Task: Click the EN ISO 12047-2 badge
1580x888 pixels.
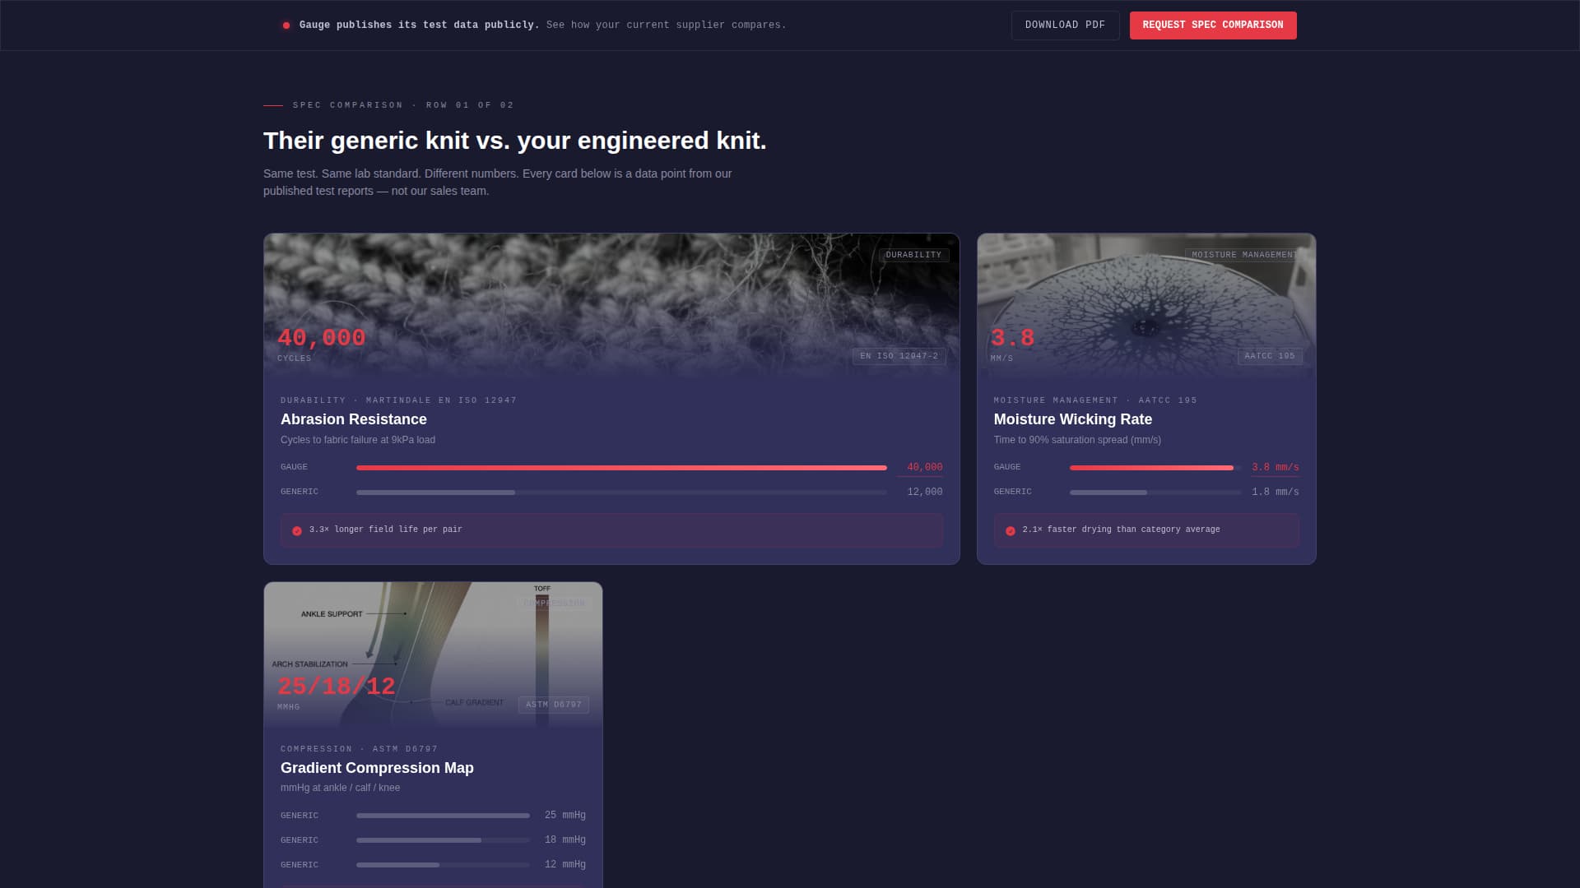Action: 899,356
